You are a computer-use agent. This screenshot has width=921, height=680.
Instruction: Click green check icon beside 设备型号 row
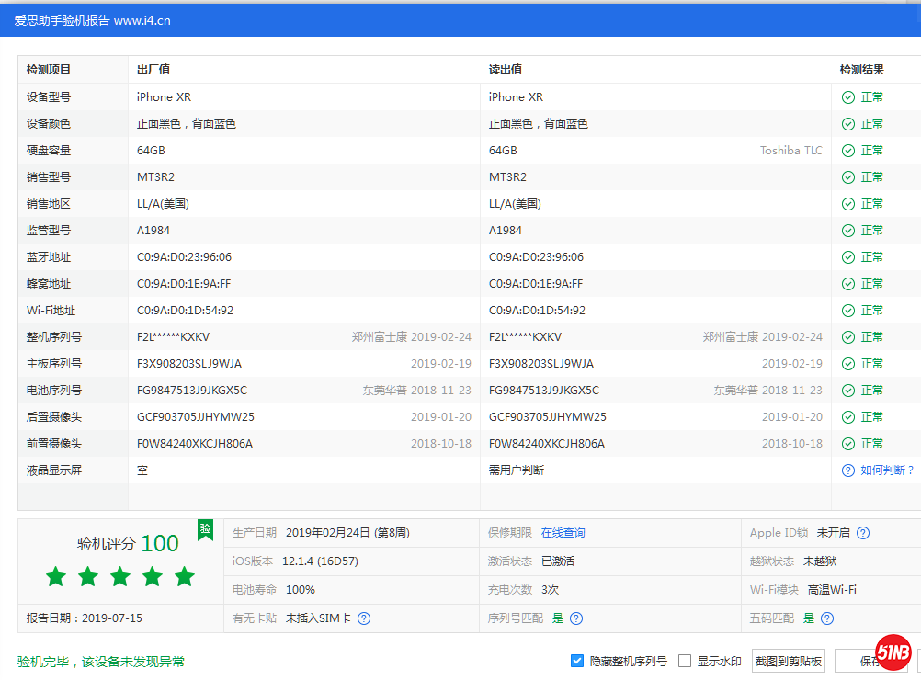pyautogui.click(x=847, y=96)
